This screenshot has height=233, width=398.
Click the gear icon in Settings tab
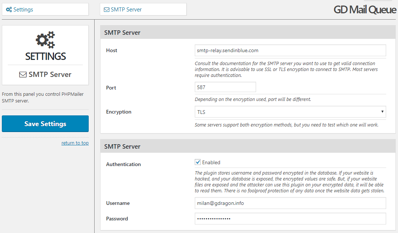click(x=9, y=10)
